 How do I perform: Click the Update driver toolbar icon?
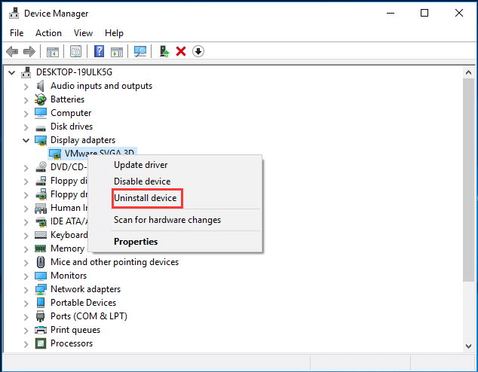pyautogui.click(x=164, y=51)
